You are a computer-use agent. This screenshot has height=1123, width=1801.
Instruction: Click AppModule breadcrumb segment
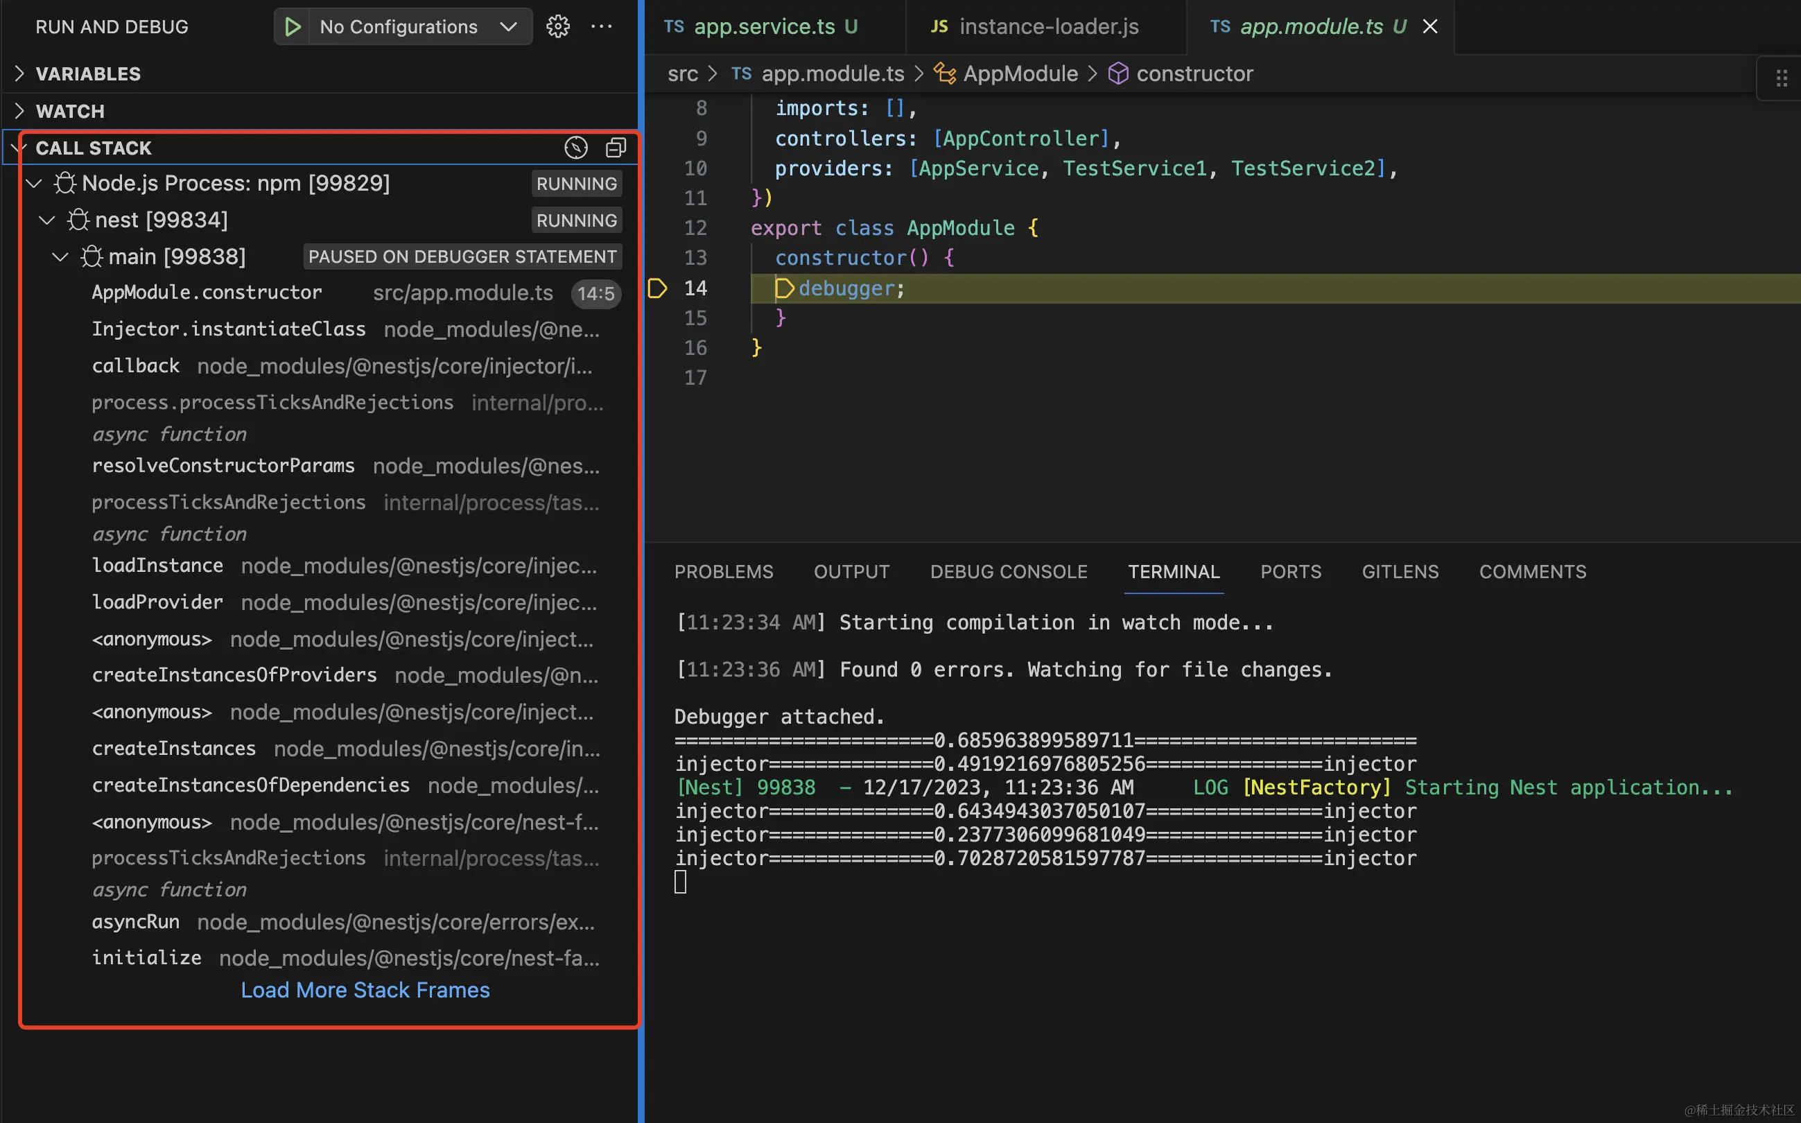[1020, 73]
